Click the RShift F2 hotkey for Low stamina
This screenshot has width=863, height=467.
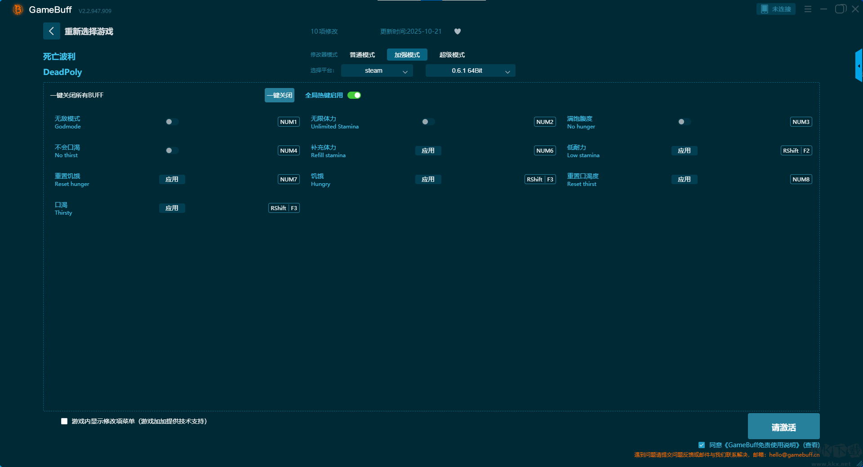click(796, 150)
